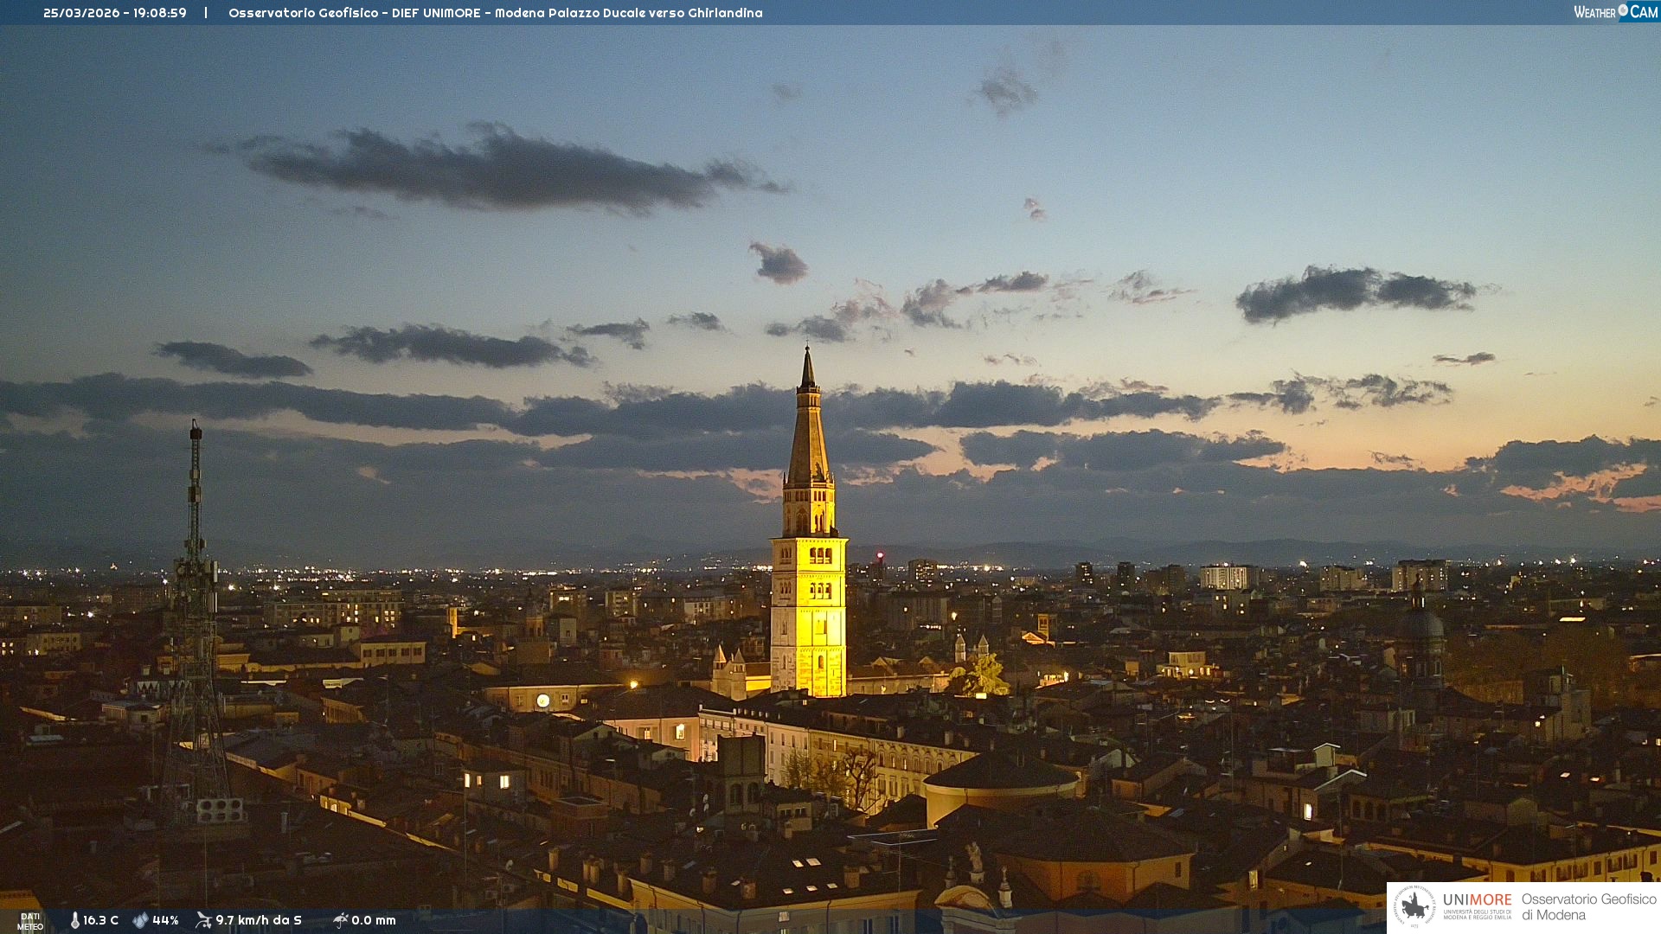Click the humidity water drops icon
The image size is (1661, 934).
pyautogui.click(x=140, y=920)
